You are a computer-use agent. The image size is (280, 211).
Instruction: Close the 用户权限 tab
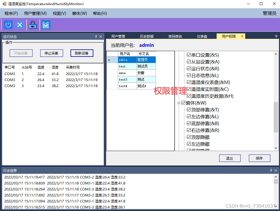click(x=242, y=36)
